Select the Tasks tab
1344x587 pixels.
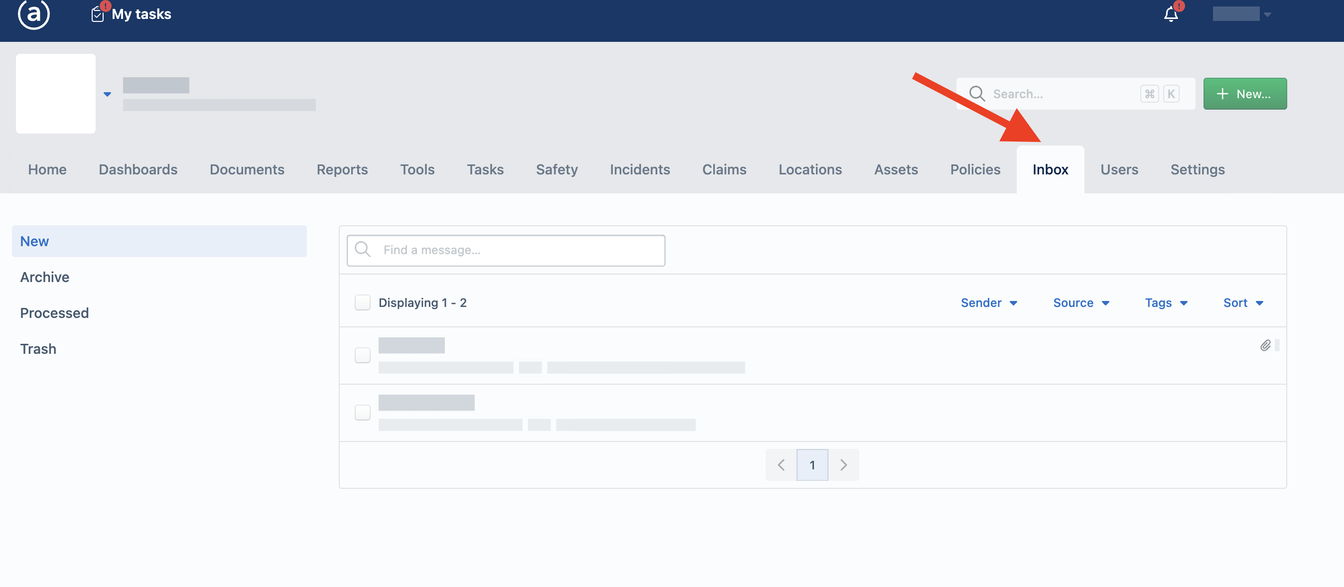pos(485,169)
